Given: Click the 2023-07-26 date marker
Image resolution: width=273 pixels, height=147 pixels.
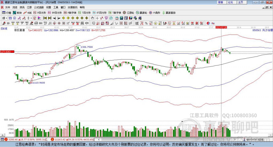Looking at the screenshot, I should [221, 27].
